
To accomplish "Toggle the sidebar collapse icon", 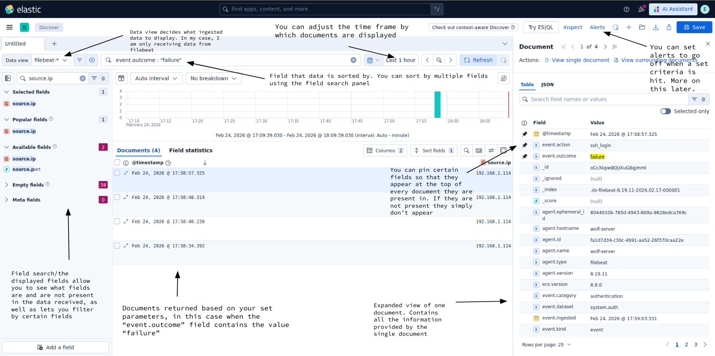I will [x=8, y=78].
